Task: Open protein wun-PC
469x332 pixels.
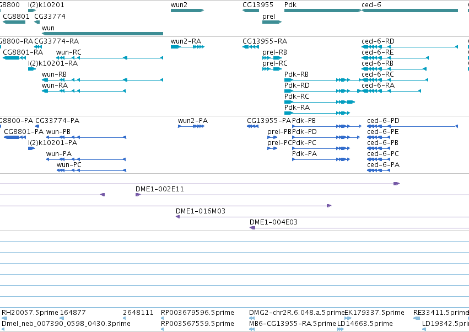Action: coord(69,165)
